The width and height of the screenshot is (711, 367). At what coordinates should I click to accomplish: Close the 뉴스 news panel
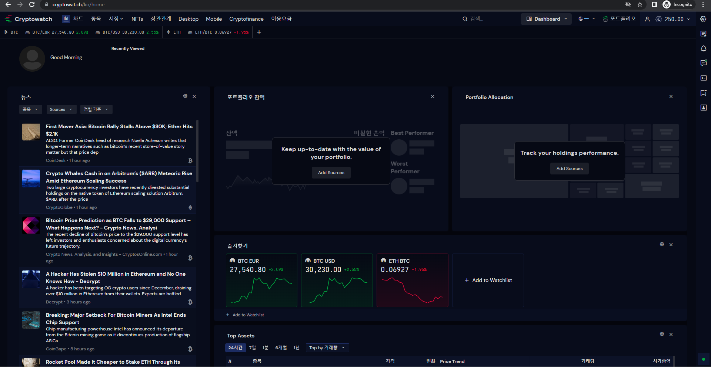(x=194, y=96)
